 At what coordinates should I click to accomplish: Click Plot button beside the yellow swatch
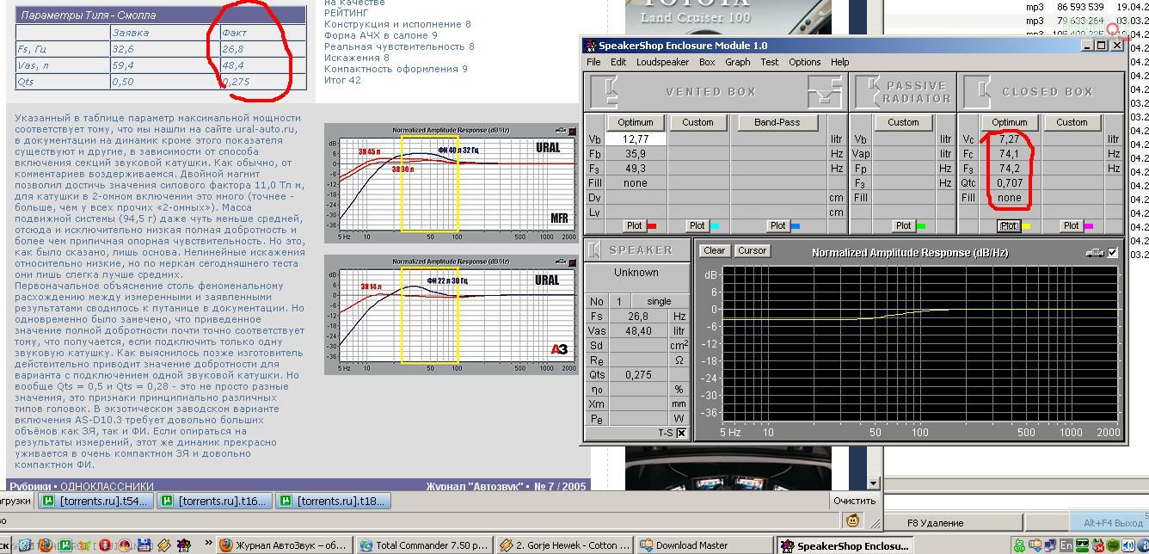(x=1009, y=225)
